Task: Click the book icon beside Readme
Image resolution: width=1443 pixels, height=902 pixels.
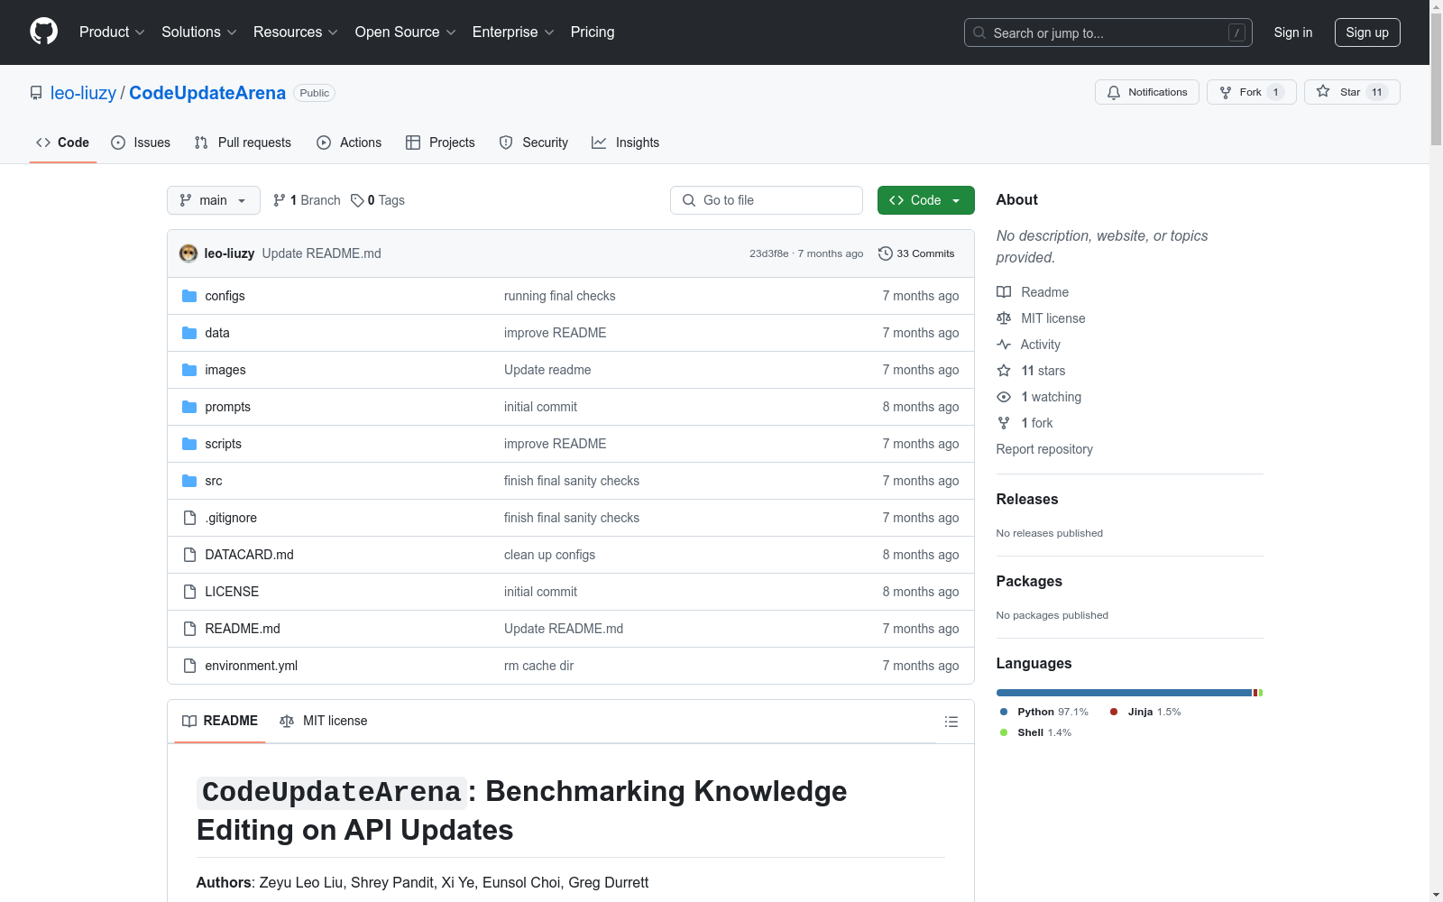Action: click(x=1004, y=292)
